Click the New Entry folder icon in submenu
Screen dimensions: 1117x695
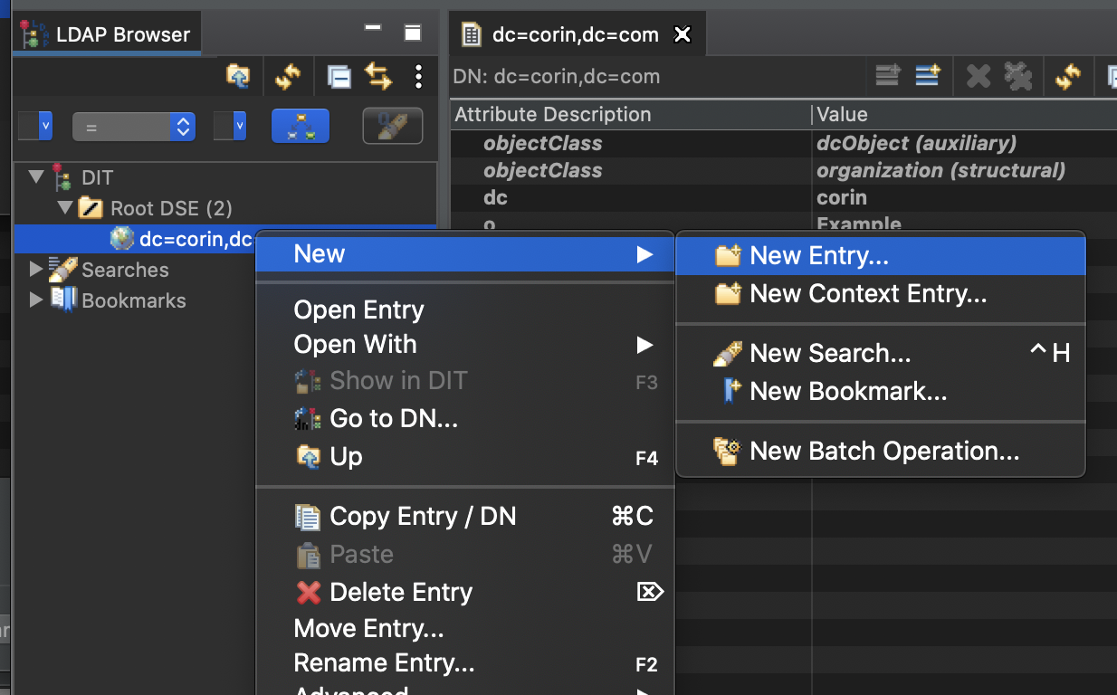click(729, 256)
